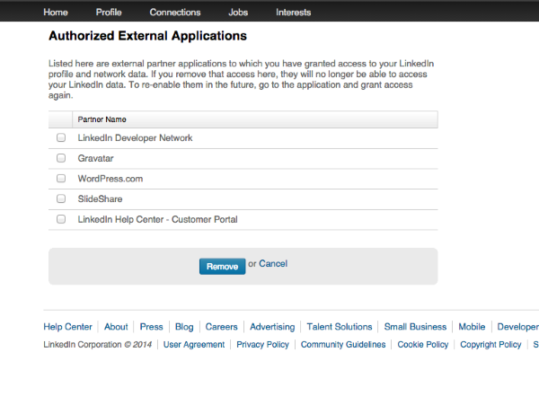Enable the SlideShare checkbox
539x405 pixels.
pos(61,198)
